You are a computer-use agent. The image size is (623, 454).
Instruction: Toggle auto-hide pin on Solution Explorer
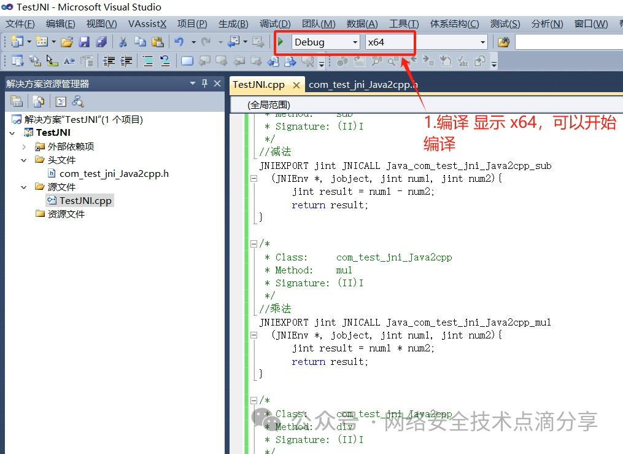204,82
